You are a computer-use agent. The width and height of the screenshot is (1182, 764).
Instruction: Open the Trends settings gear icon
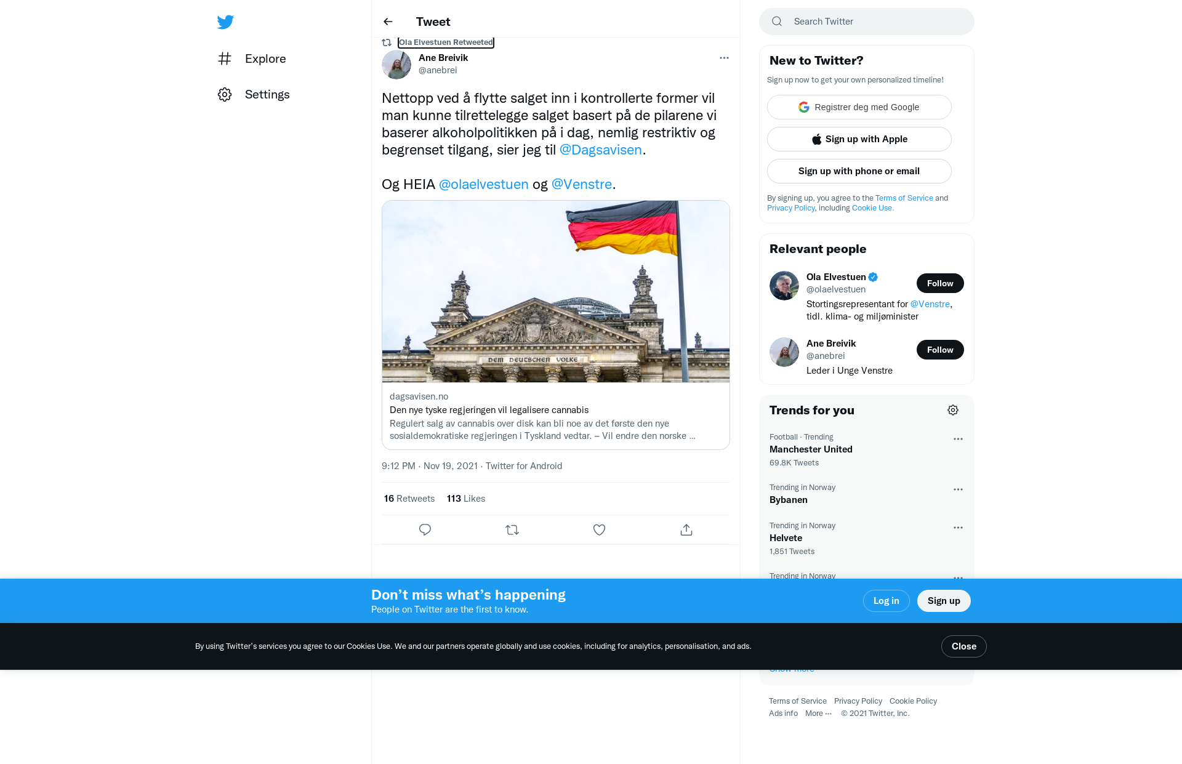point(953,410)
